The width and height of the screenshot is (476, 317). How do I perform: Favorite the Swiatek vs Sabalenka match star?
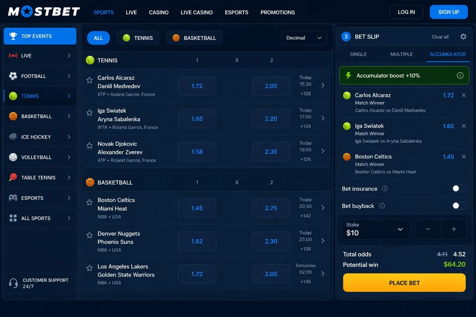90,113
